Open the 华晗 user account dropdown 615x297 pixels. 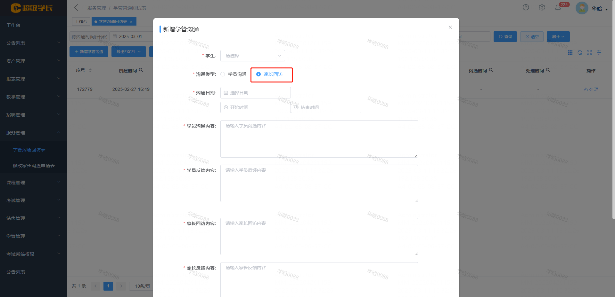pos(598,9)
